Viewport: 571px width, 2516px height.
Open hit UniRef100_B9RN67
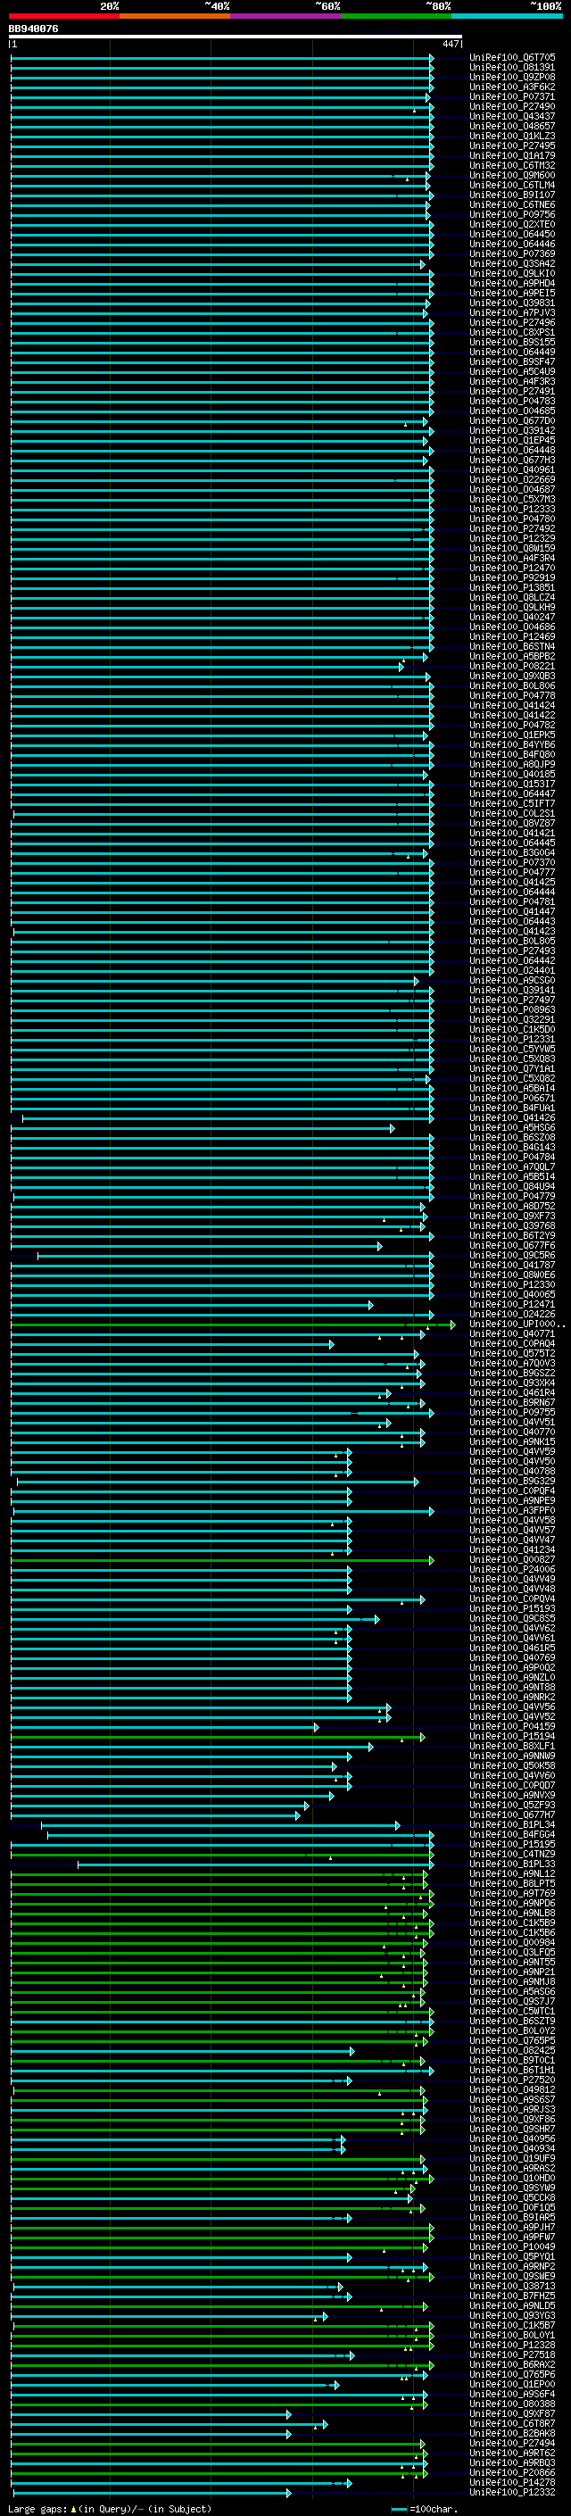(512, 1402)
